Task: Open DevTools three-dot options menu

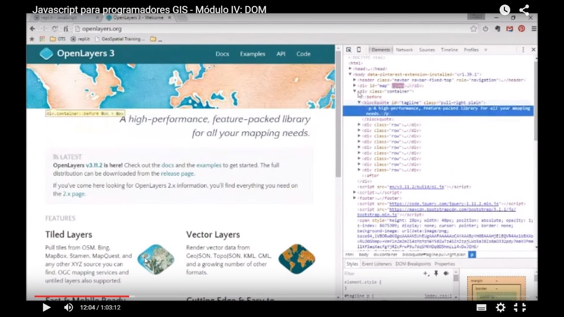Action: [x=523, y=50]
